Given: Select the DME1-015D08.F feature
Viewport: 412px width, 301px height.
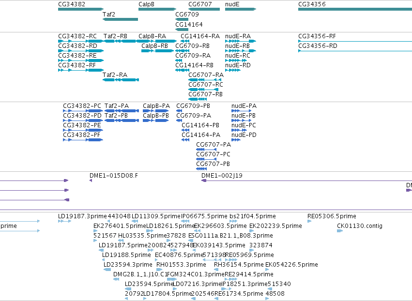Looking at the screenshot, I should pos(91,181).
